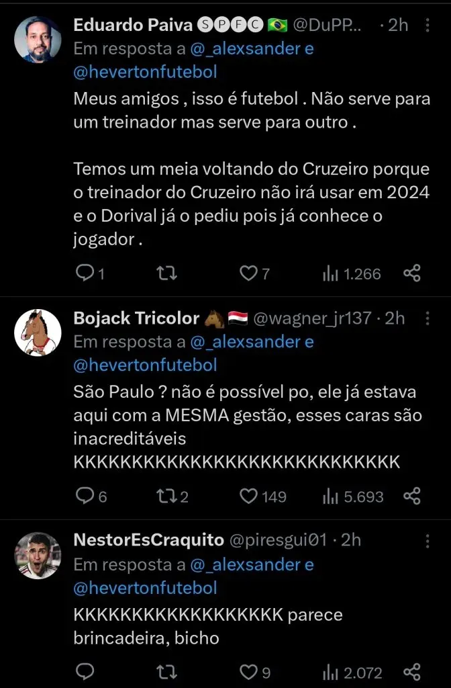This screenshot has height=688, width=451.
Task: Open the more options menu on NestorEsCraquito's tweet
Action: [x=428, y=542]
